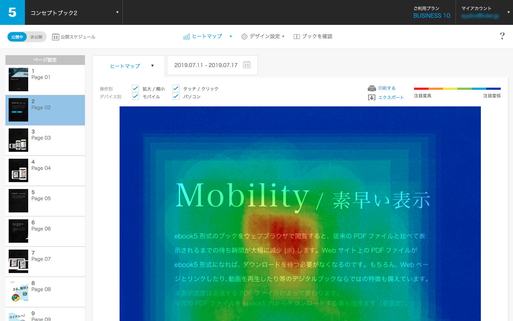Image resolution: width=513 pixels, height=321 pixels.
Task: Click the green legend color segment
Action: [x=465, y=88]
